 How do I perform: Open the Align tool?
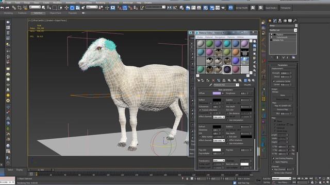coord(175,8)
